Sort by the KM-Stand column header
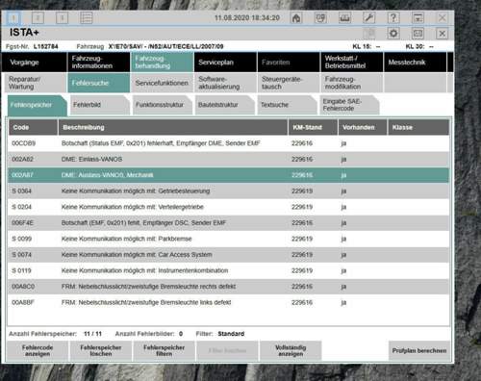The height and width of the screenshot is (381, 481). point(313,127)
